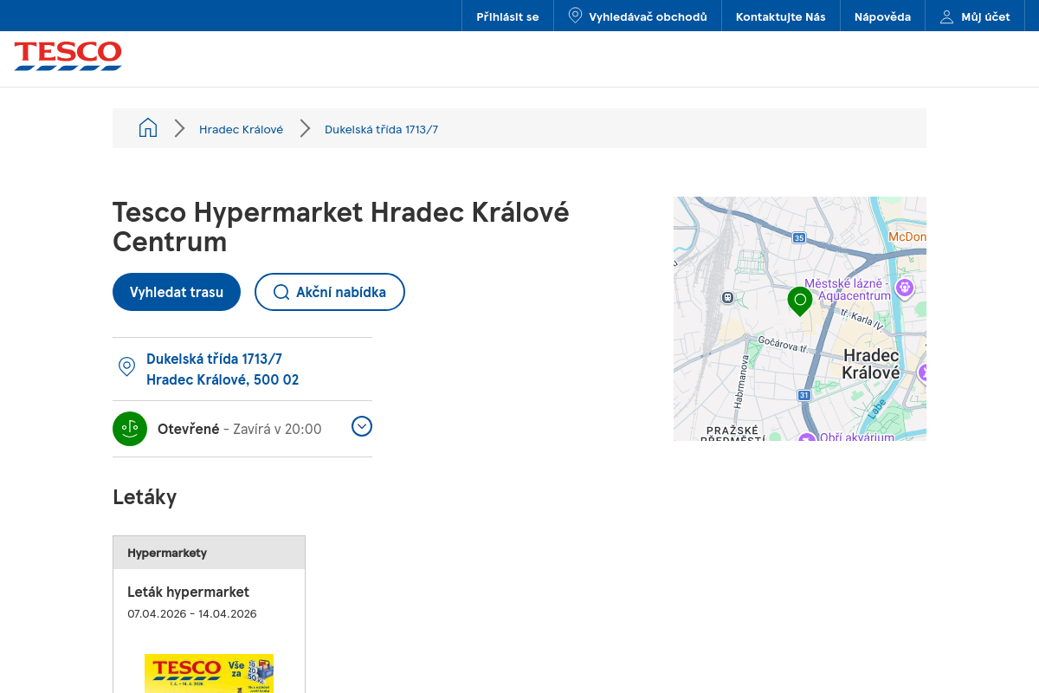
Task: Click the Vyhledat trasu button
Action: [x=177, y=292]
